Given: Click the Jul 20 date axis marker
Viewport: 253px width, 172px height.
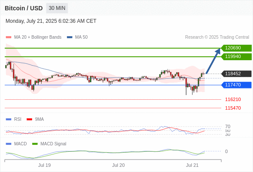Looking at the screenshot, I should tap(118, 165).
